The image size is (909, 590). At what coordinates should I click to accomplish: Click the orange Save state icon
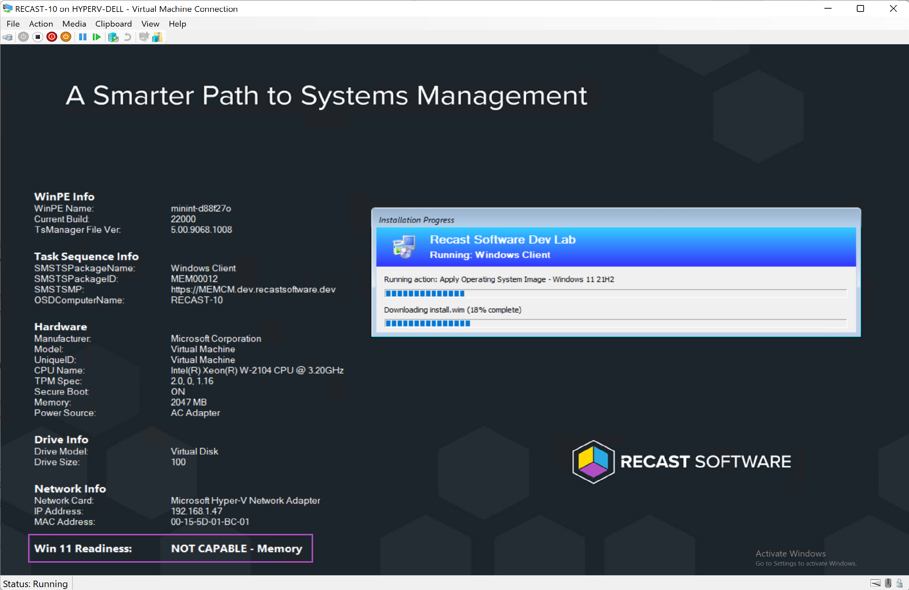(x=66, y=37)
